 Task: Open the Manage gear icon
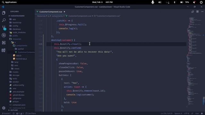coord(4,108)
